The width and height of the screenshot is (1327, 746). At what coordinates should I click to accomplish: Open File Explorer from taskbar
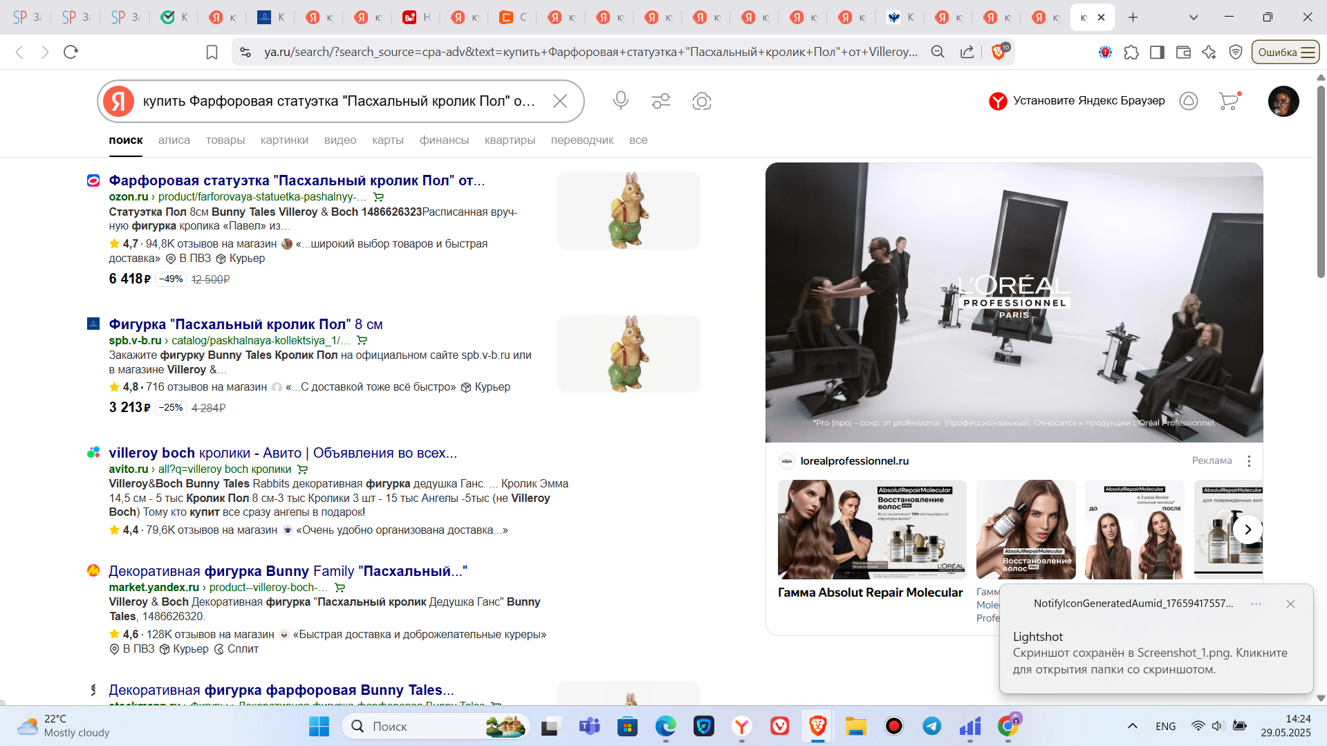(855, 726)
